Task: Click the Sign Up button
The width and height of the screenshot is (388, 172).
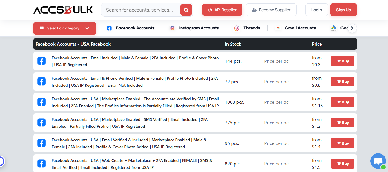Action: [x=344, y=10]
